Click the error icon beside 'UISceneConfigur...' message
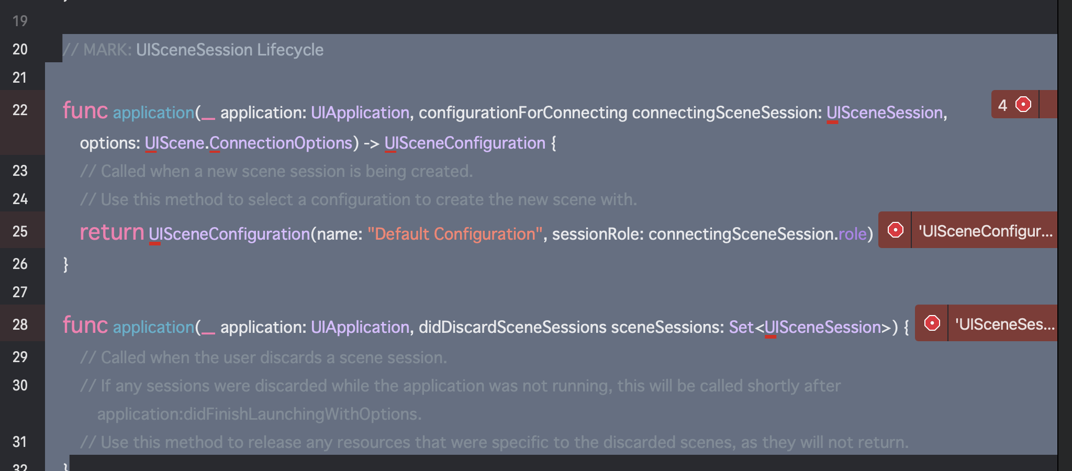 pyautogui.click(x=895, y=230)
